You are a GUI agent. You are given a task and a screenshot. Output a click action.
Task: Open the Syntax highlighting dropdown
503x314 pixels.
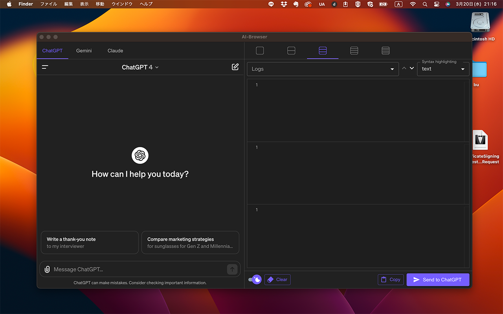coord(443,69)
